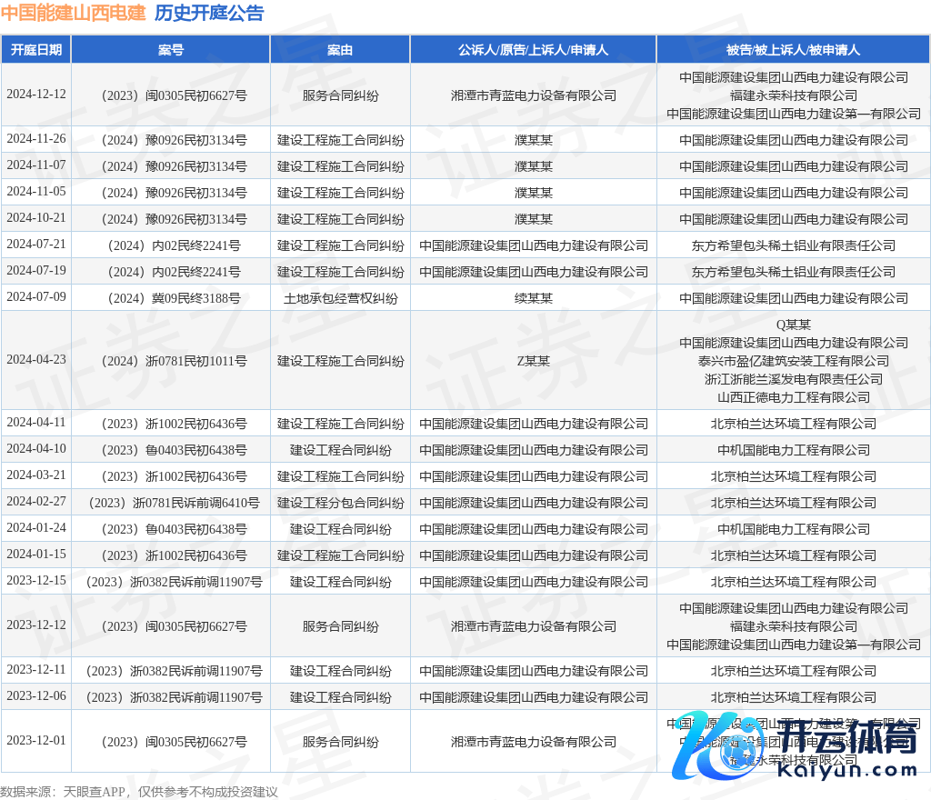
Task: Click 山西正德电力工程有限公司 defendant name
Action: point(793,397)
